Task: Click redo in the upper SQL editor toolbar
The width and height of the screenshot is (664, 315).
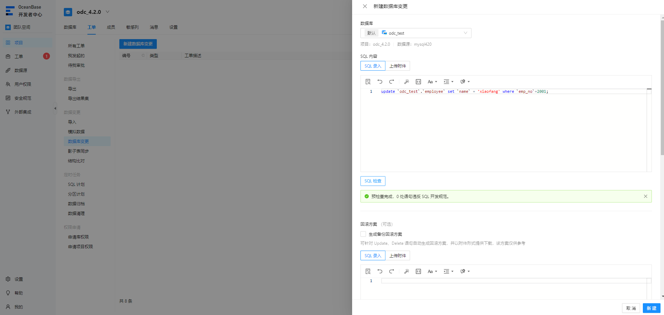Action: point(392,82)
